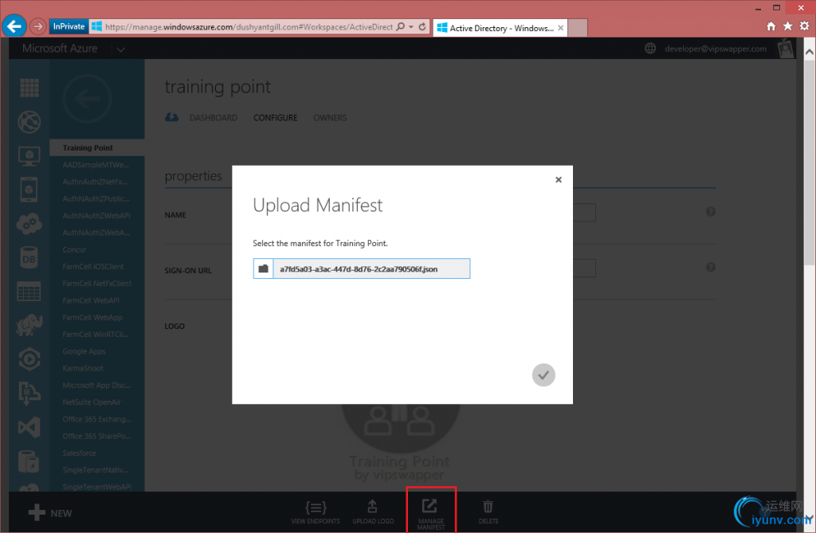Screen dimensions: 816x533
Task: Click the browser Back arrow button
Action: pos(14,26)
